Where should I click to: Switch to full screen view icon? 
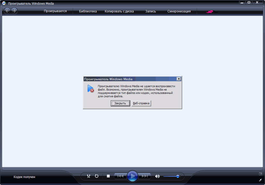[x=260, y=174]
